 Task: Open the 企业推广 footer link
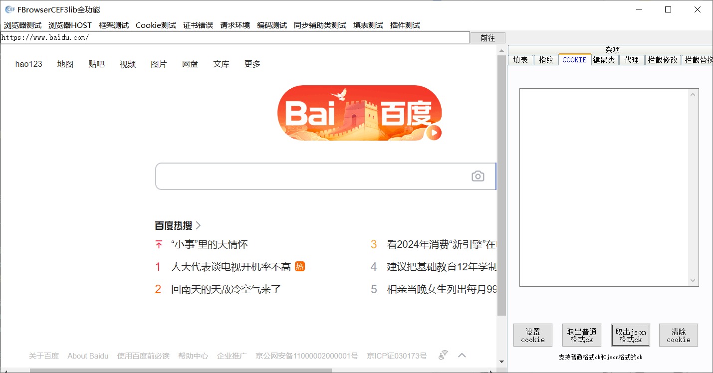tap(232, 356)
